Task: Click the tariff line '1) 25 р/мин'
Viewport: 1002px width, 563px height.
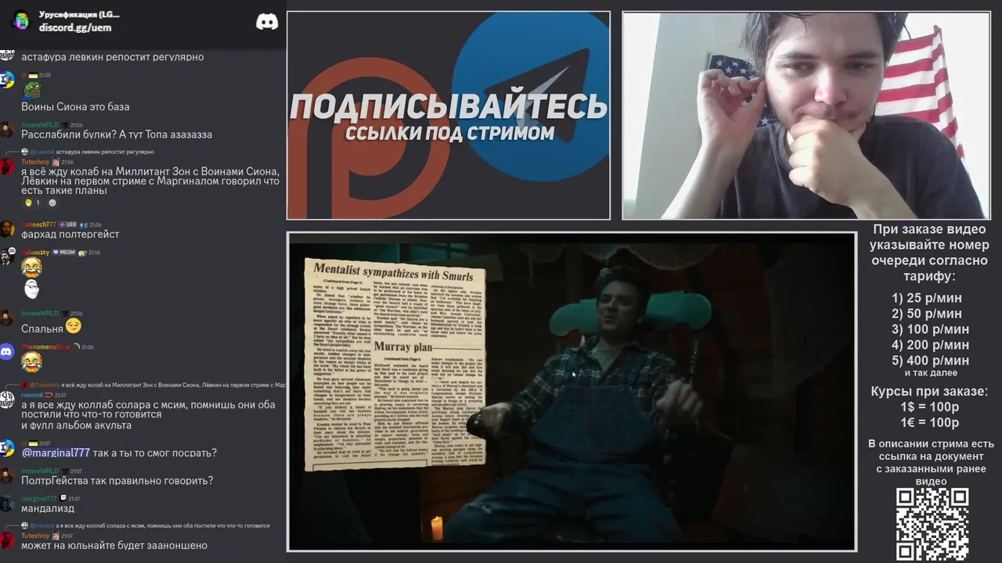Action: coord(927,298)
